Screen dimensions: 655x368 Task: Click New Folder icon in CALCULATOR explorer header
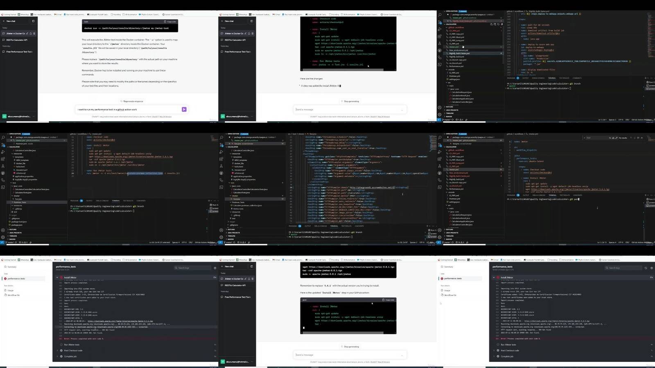click(x=495, y=24)
